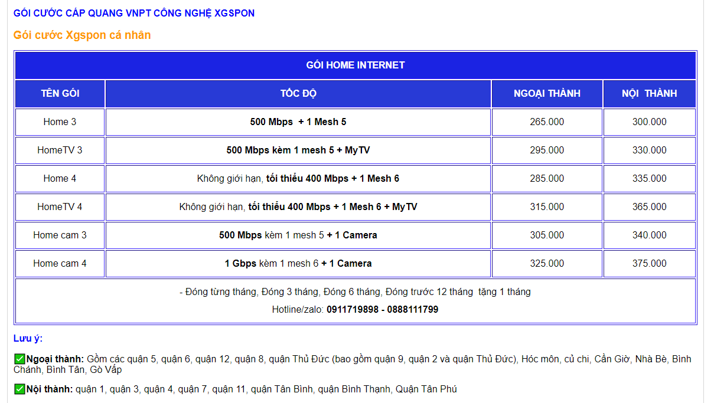Select the Home 3 package name cell
This screenshot has height=403, width=714.
[60, 122]
